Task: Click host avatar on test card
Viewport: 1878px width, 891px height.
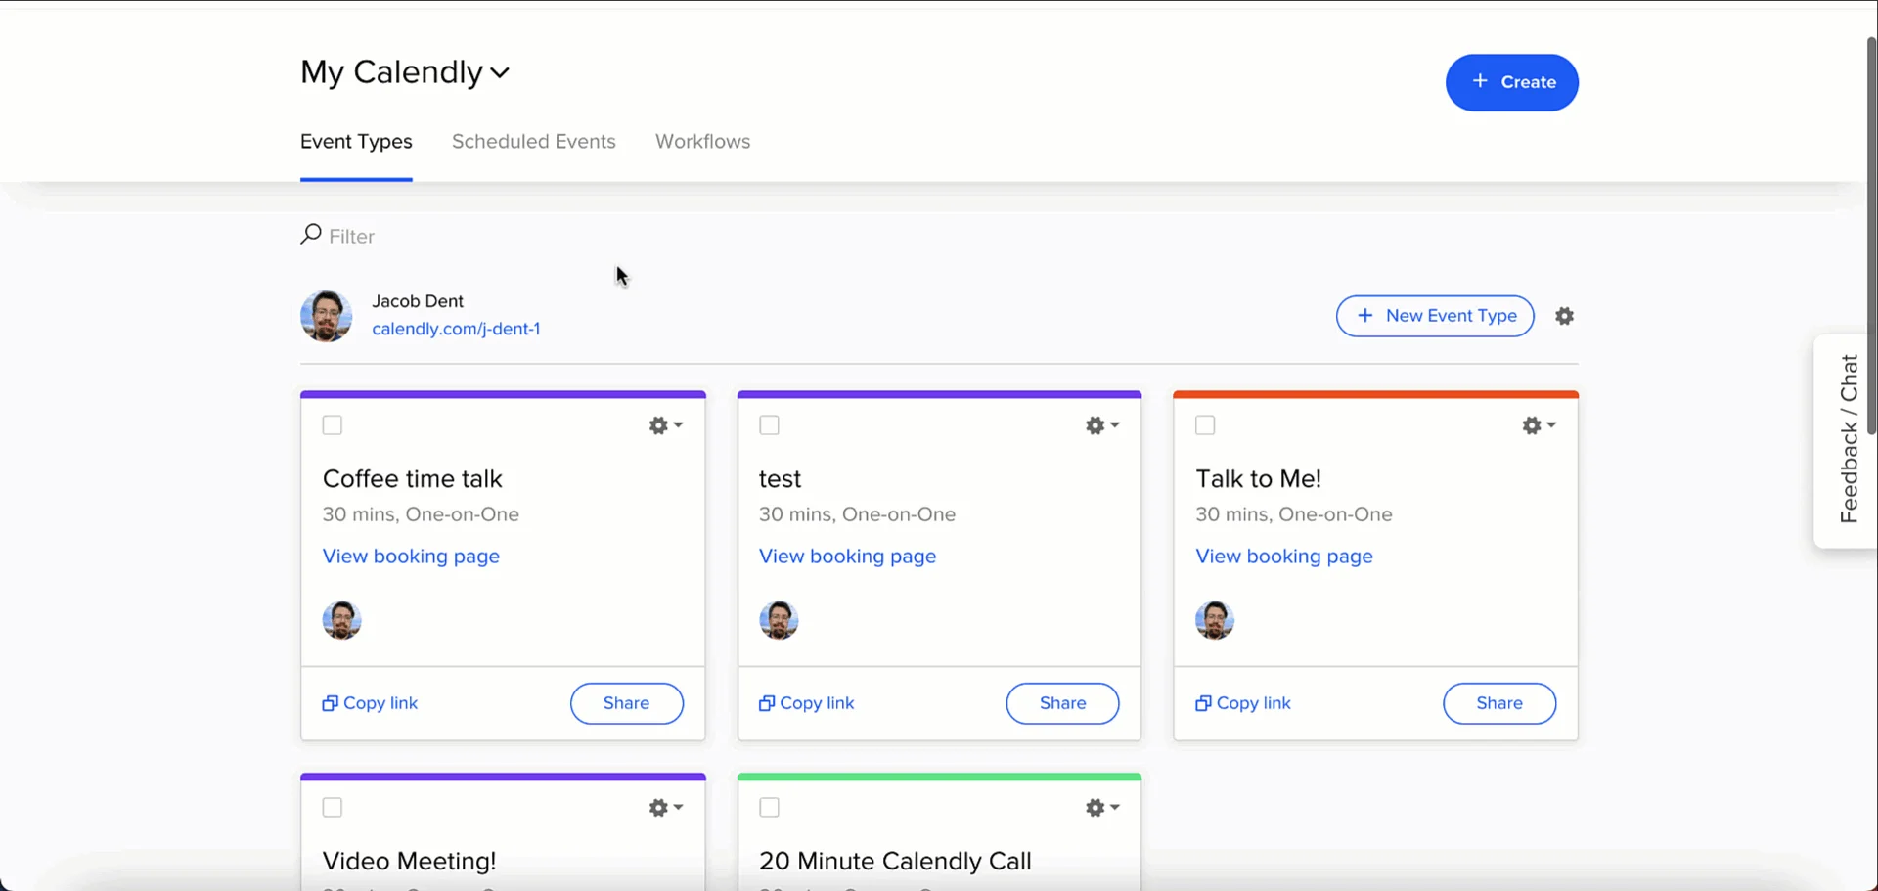Action: [x=779, y=620]
